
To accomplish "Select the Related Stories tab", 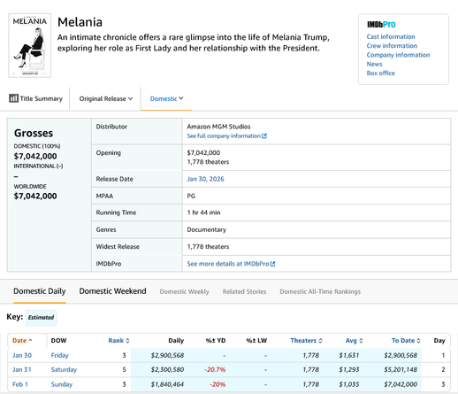I will point(244,291).
